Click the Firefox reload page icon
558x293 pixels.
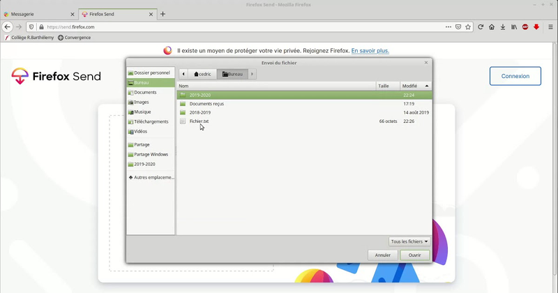coord(481,27)
